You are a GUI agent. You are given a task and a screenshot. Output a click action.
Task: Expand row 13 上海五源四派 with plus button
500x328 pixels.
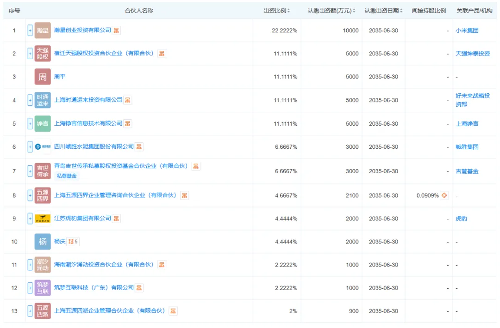(x=30, y=311)
